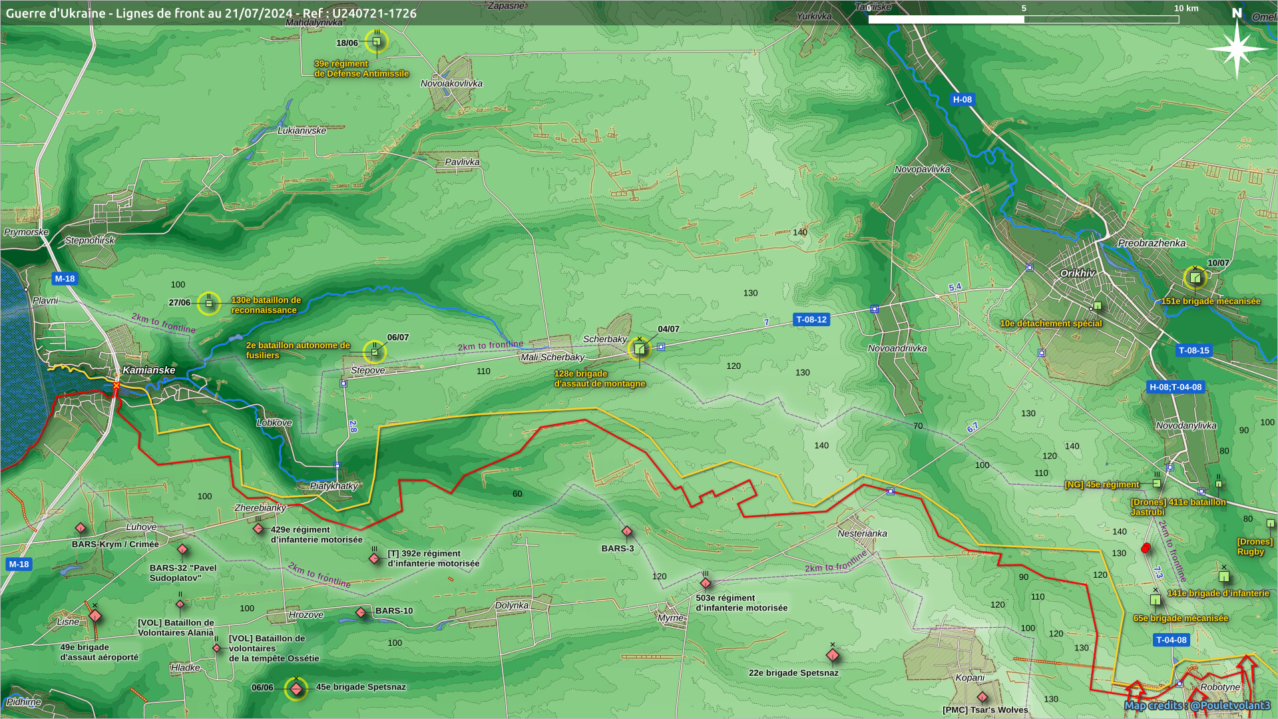
Task: Click the Orikhiv town label
Action: coord(1077,273)
